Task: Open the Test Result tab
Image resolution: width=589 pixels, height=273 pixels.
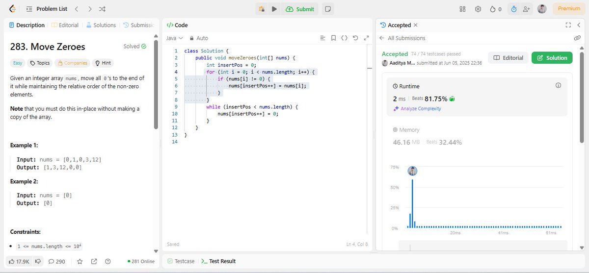Action: [x=218, y=261]
